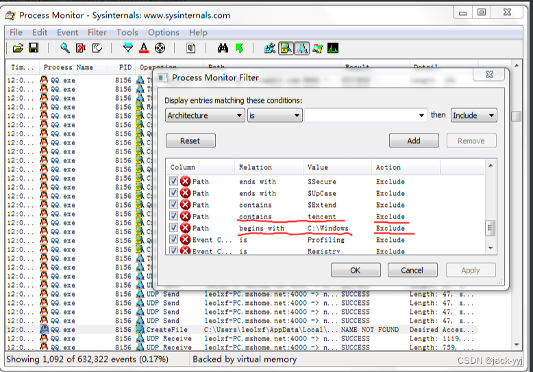Click the PID column header

coord(122,67)
